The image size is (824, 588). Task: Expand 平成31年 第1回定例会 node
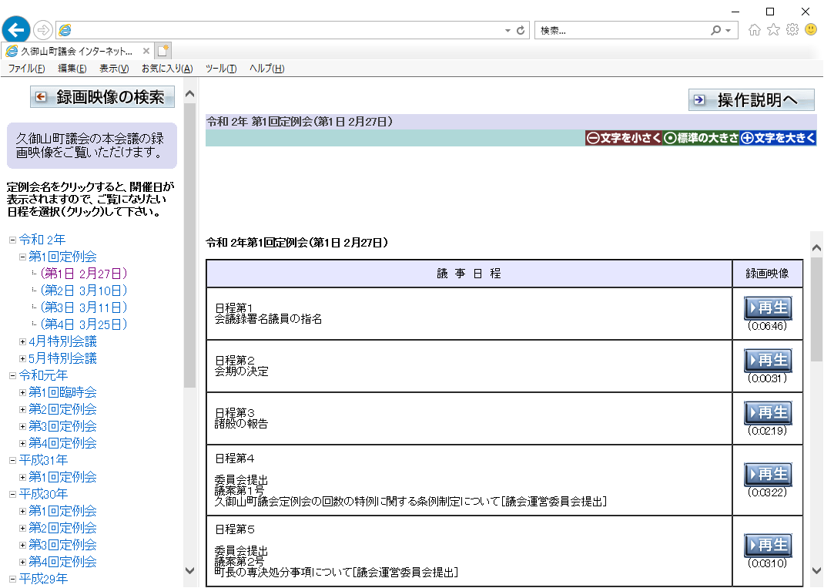point(22,477)
